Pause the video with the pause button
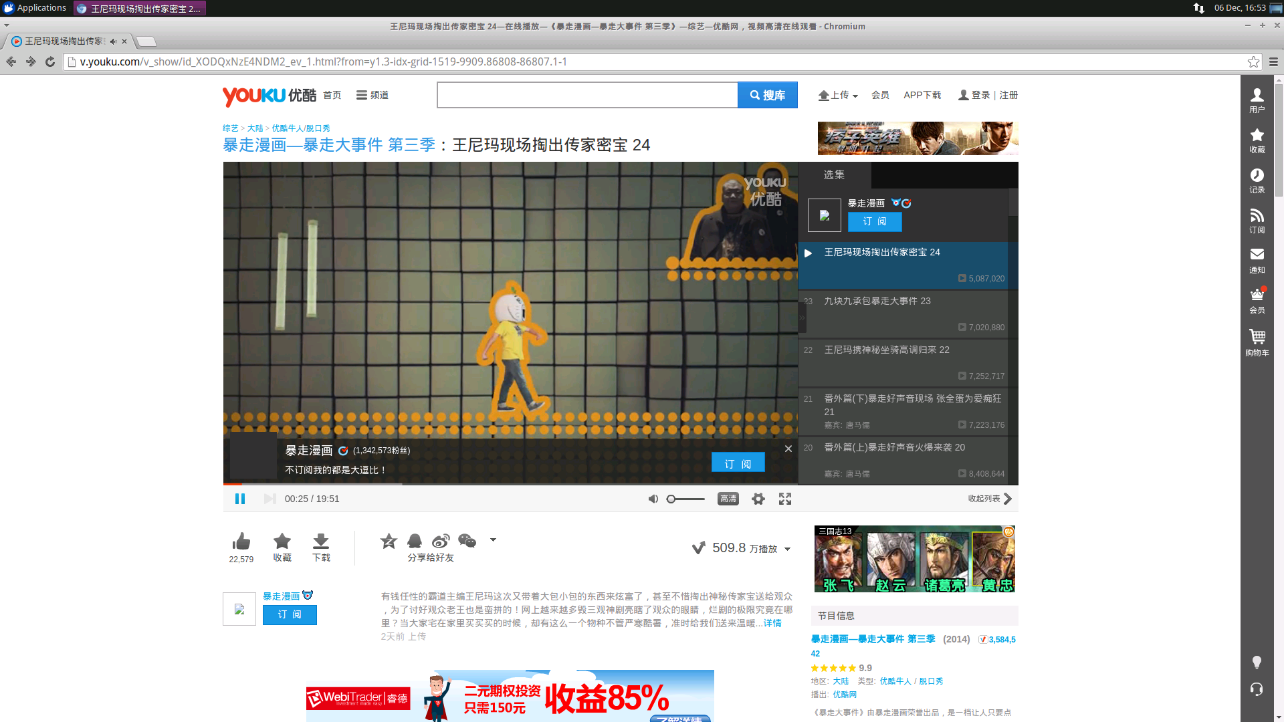Viewport: 1284px width, 722px height. pyautogui.click(x=240, y=499)
